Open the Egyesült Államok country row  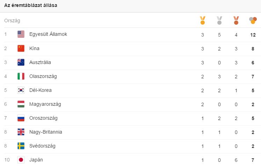tap(131, 35)
